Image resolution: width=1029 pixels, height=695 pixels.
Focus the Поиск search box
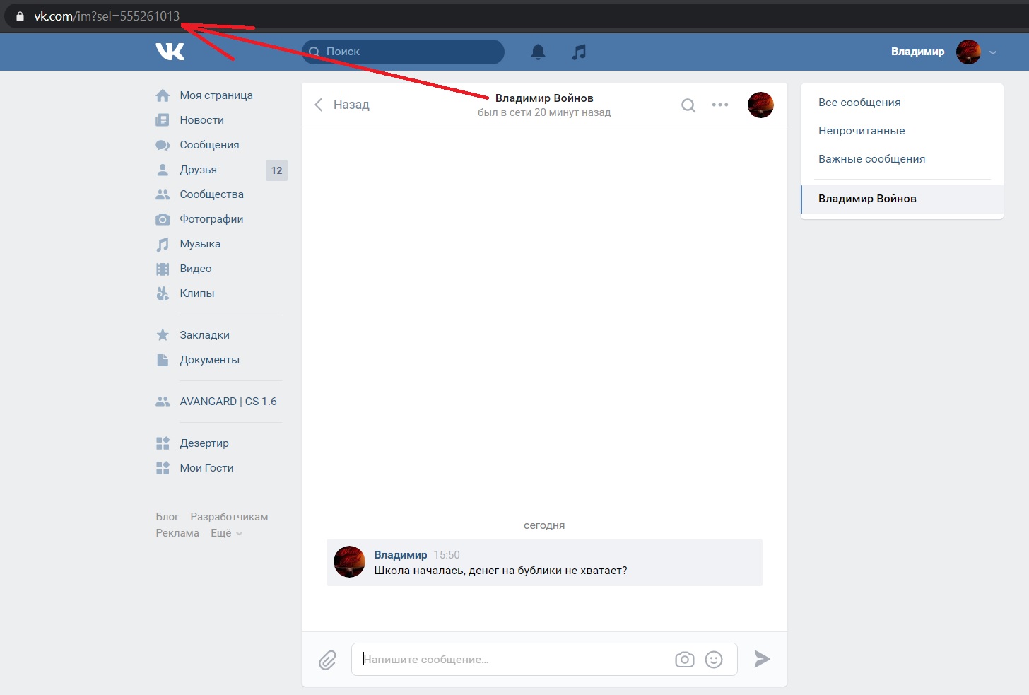pos(403,52)
